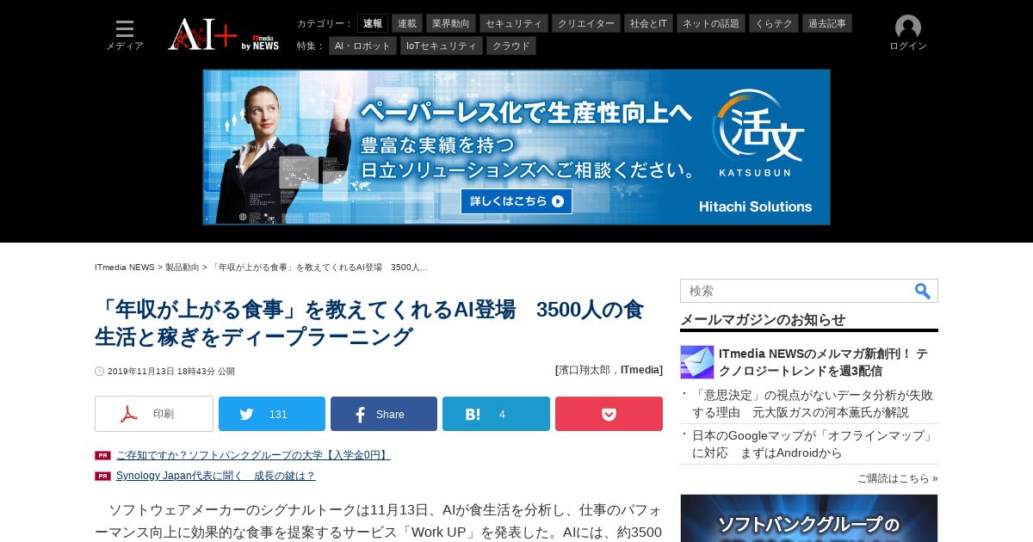Select the くらテク category tab
Image resolution: width=1033 pixels, height=542 pixels.
[x=774, y=23]
